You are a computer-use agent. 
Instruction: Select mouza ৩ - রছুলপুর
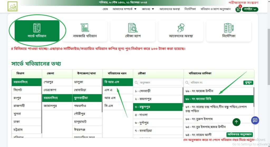(x=158, y=107)
